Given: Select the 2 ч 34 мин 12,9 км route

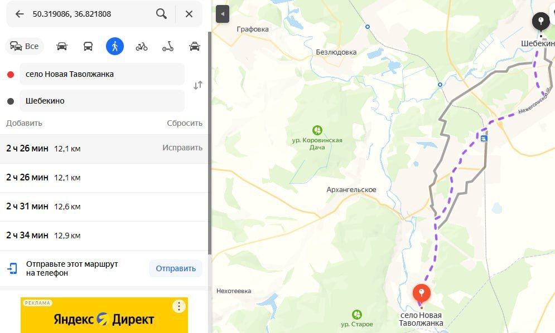Looking at the screenshot, I should (104, 236).
